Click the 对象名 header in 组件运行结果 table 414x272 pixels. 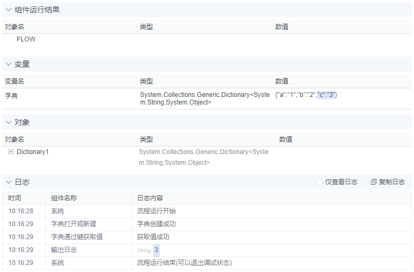coord(15,27)
